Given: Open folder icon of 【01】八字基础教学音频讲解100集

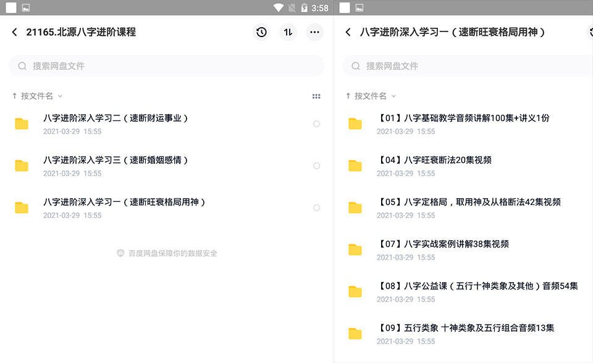Looking at the screenshot, I should [x=355, y=123].
